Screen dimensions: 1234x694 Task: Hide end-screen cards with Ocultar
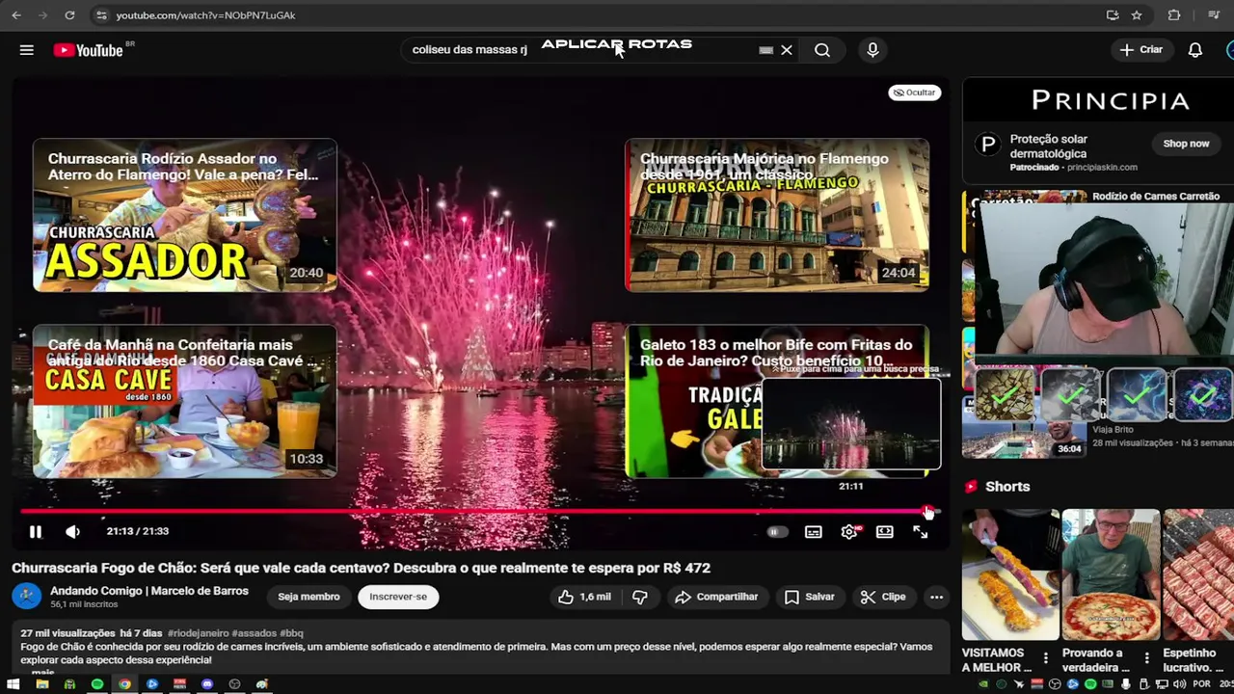tap(914, 93)
